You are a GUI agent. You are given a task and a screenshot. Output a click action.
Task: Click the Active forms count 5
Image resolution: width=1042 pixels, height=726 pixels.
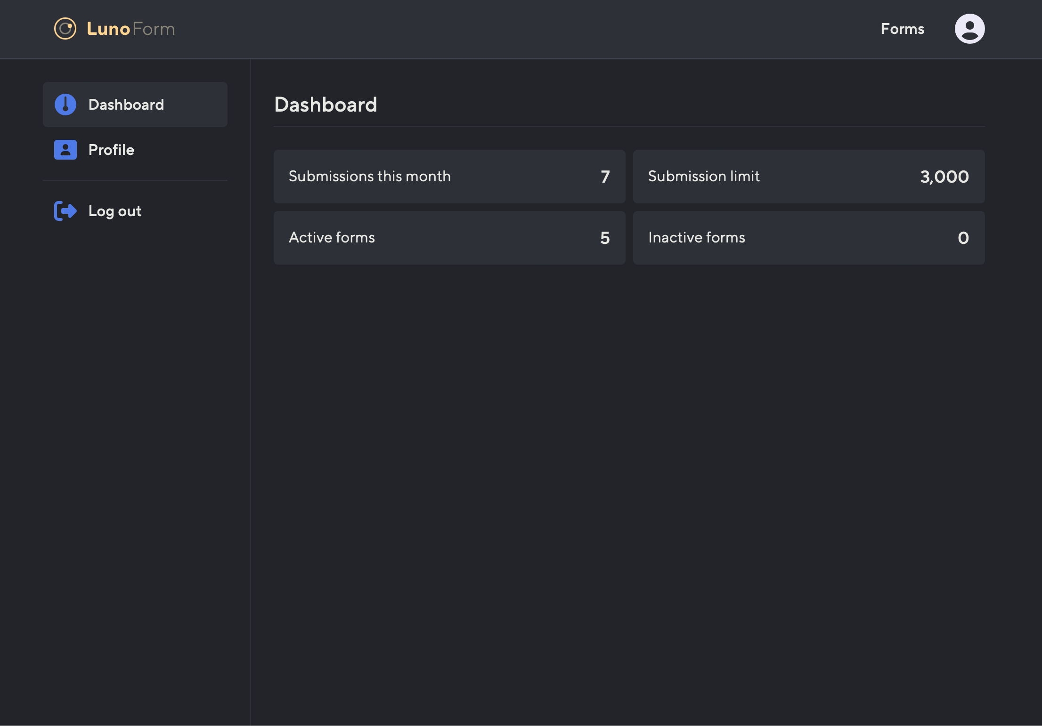pos(605,238)
